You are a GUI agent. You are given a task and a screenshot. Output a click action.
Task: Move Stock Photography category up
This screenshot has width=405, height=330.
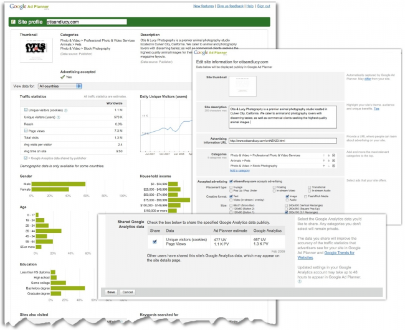point(323,166)
